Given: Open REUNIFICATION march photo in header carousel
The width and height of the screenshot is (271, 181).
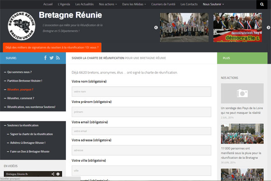Looking at the screenshot, I should coord(184,28).
